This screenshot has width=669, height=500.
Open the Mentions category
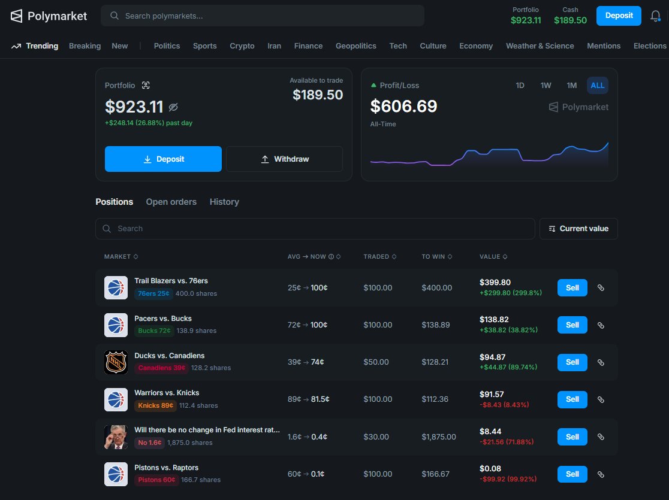(604, 46)
